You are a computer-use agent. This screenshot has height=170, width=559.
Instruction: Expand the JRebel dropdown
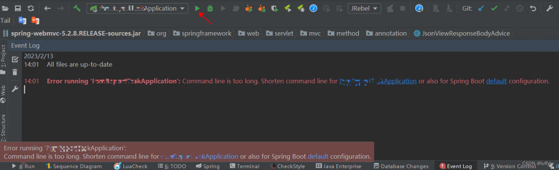(x=364, y=8)
